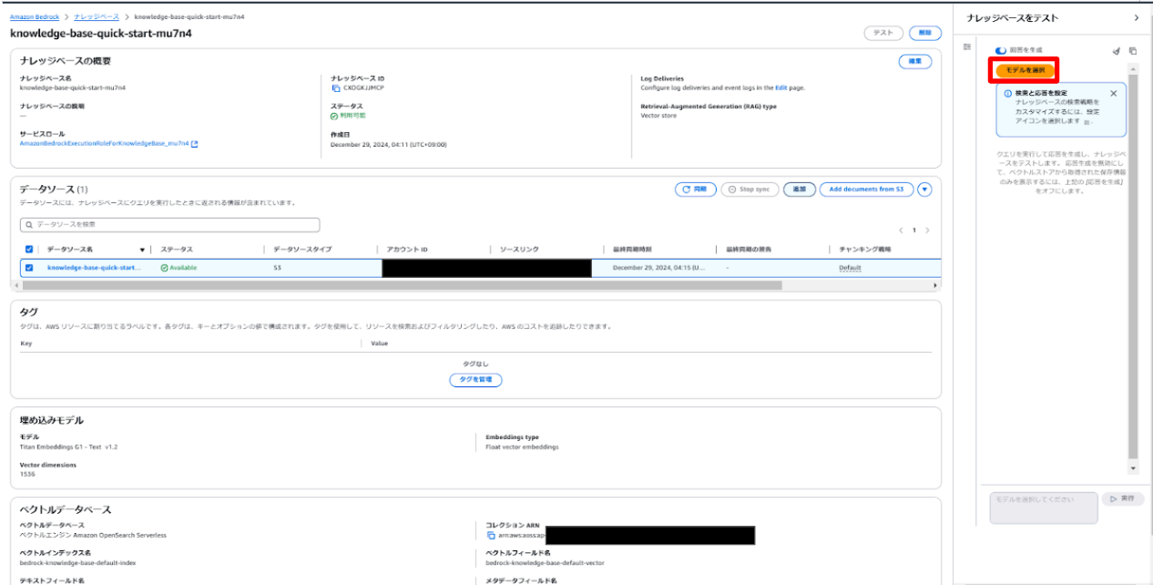Toggle the generate responses switch
This screenshot has height=585, width=1153.
click(x=1001, y=51)
